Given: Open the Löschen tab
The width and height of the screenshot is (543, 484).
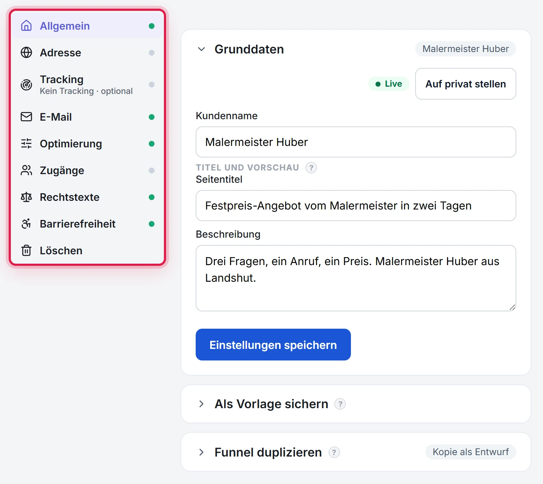Looking at the screenshot, I should 88,250.
